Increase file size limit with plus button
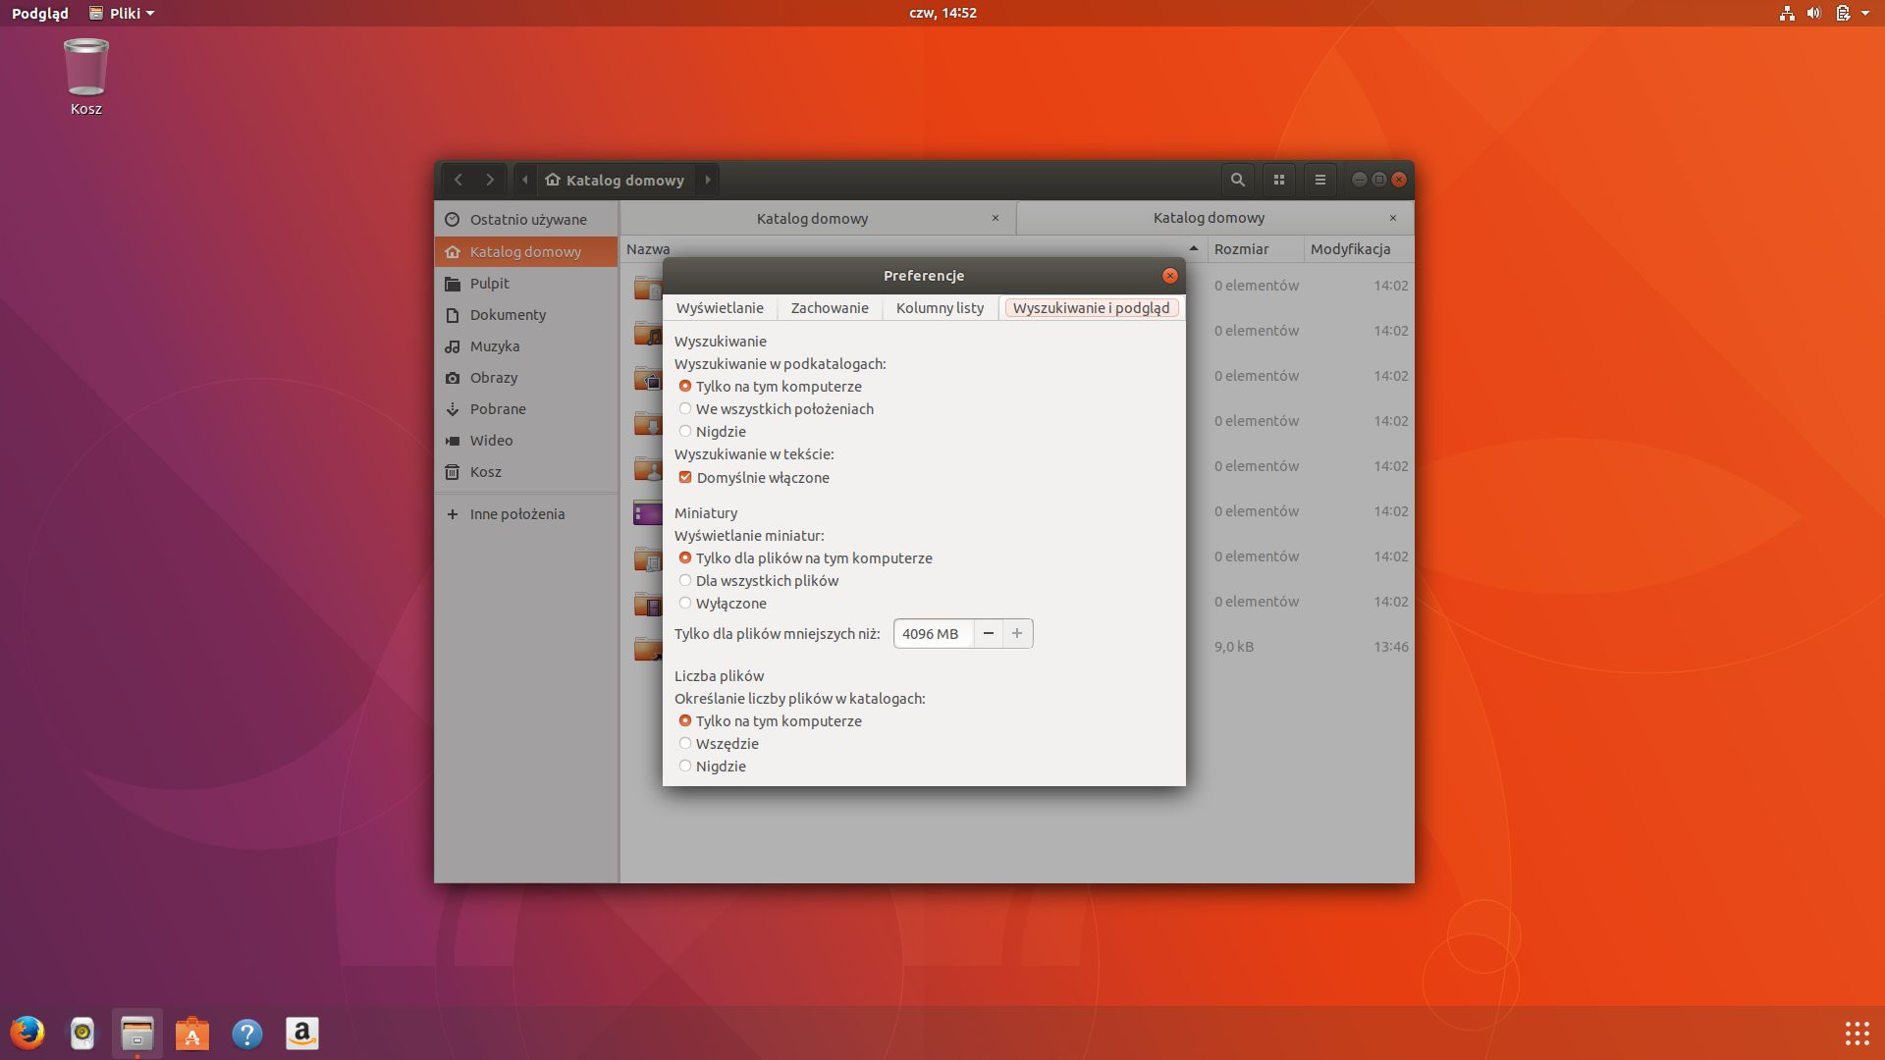Screen dimensions: 1885x1060 pyautogui.click(x=1017, y=634)
